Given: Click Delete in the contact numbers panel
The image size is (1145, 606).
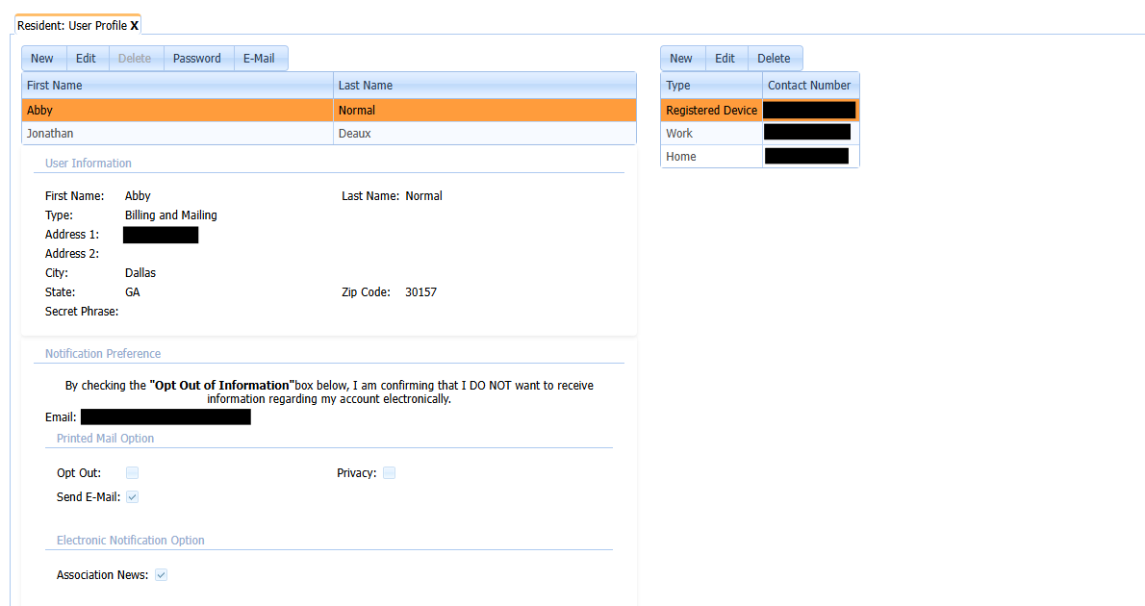Looking at the screenshot, I should tap(775, 58).
